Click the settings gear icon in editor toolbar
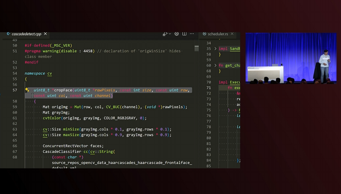 pyautogui.click(x=176, y=34)
